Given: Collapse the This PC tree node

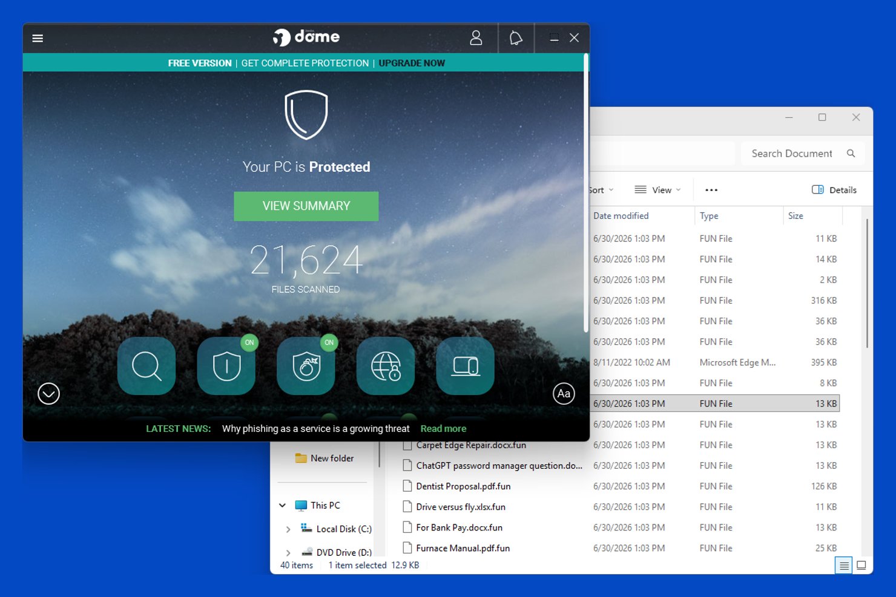Looking at the screenshot, I should (x=282, y=506).
